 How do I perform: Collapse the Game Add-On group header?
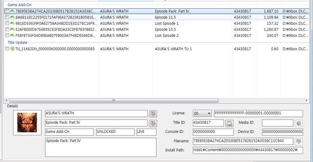click(x=19, y=5)
